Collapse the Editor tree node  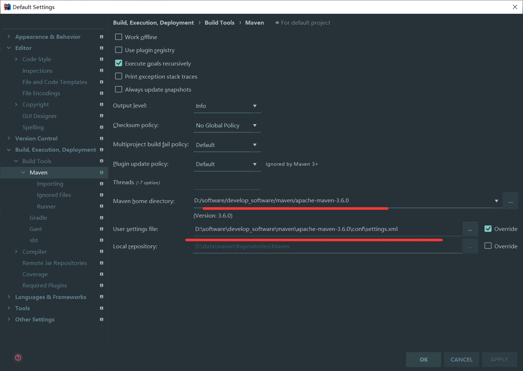tap(9, 48)
